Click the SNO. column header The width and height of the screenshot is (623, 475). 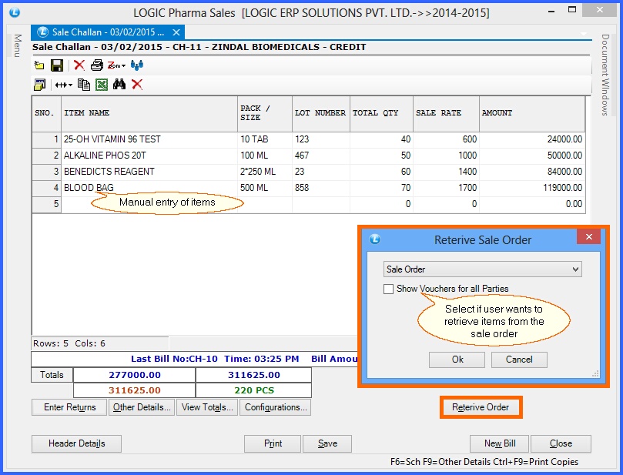(x=46, y=114)
